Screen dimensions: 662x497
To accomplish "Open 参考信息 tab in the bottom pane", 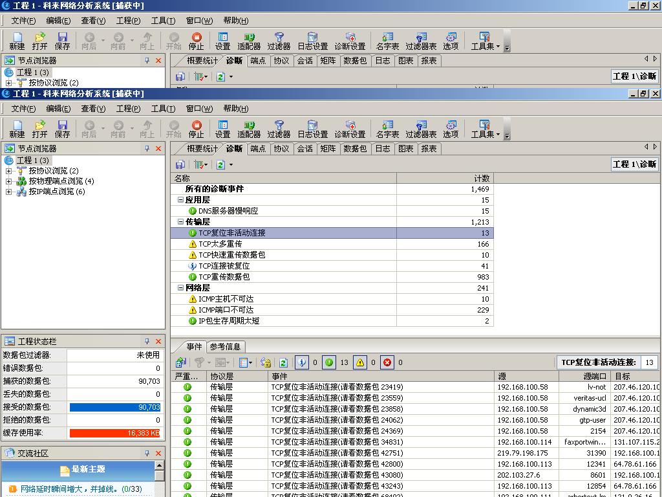I will click(x=225, y=347).
